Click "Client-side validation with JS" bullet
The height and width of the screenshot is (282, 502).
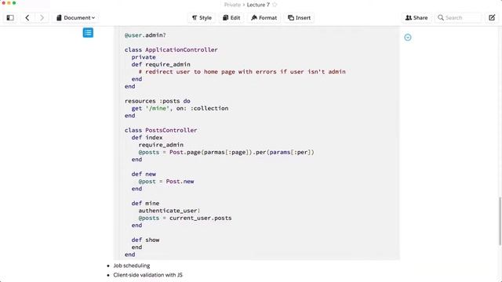(x=148, y=275)
